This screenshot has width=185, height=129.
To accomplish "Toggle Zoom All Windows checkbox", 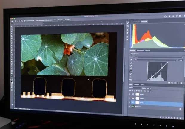I will (36, 20).
